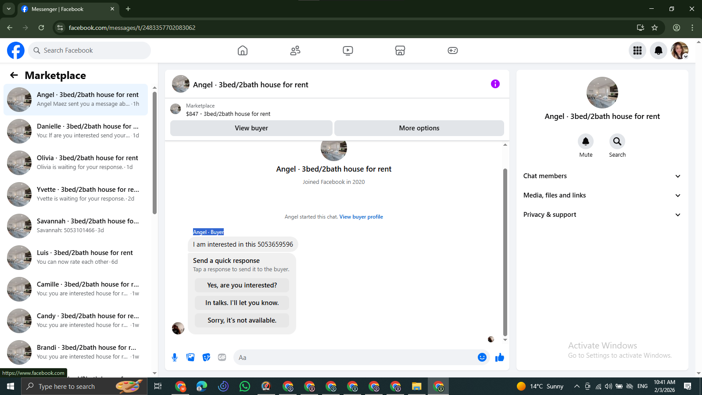Open WhatsApp from the taskbar

coord(245,386)
